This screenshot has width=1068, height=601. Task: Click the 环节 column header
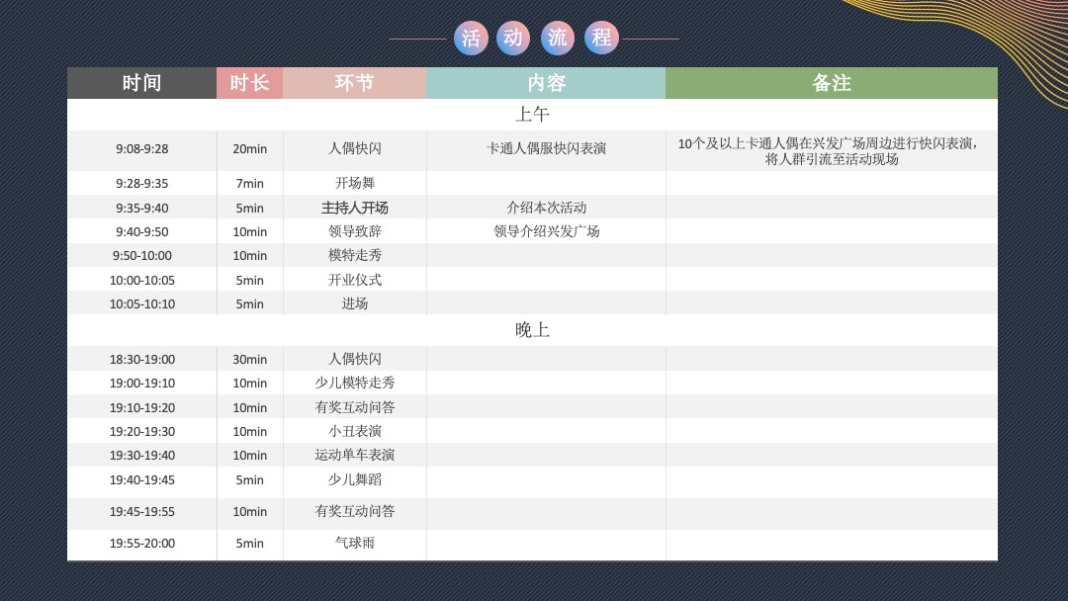(355, 83)
